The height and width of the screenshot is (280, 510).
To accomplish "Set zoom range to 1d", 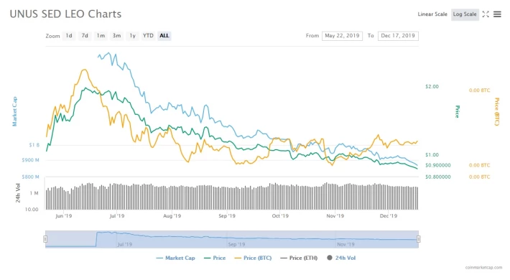I will point(69,36).
